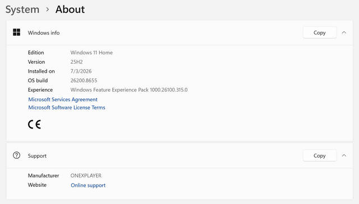Screen dimensions: 359x204
Task: Select the Windows 11 Home edition text
Action: [91, 53]
